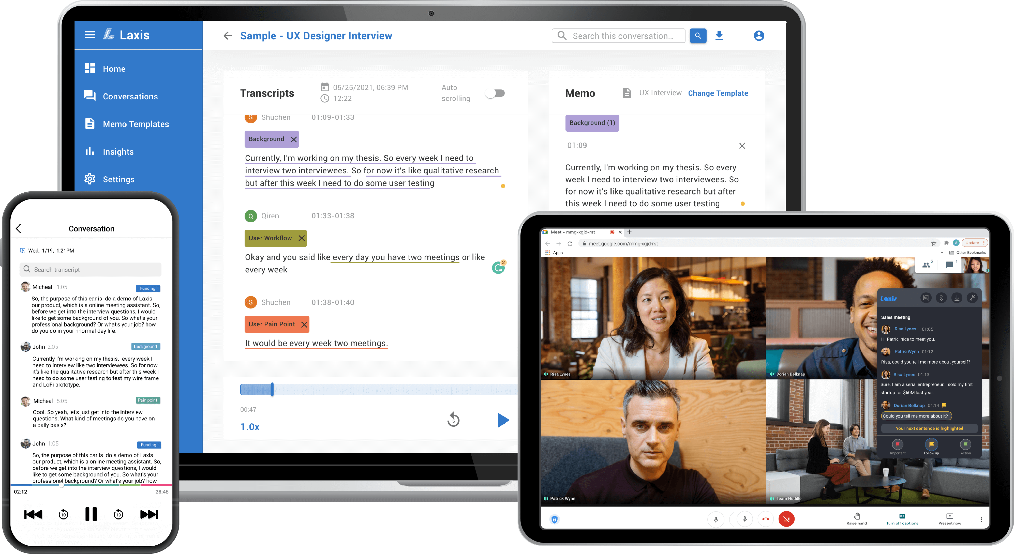This screenshot has height=554, width=1014.
Task: Click the rewind 5 seconds icon in the audio player
Action: coord(453,420)
